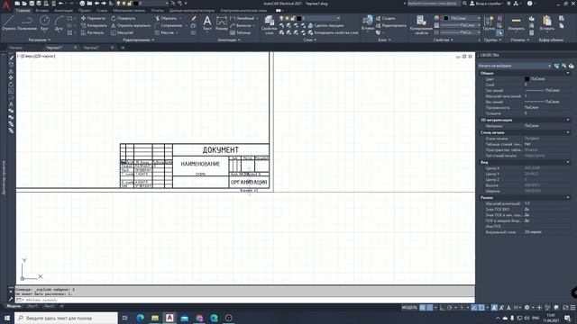Click Создать block button
The height and width of the screenshot is (324, 577).
tap(386, 18)
